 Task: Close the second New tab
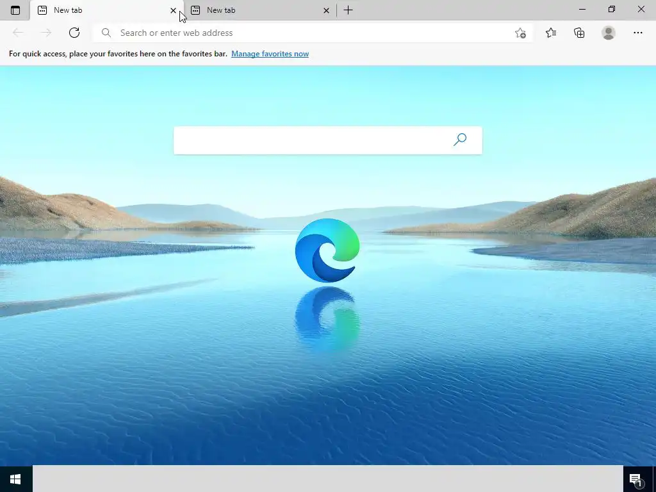tap(326, 10)
